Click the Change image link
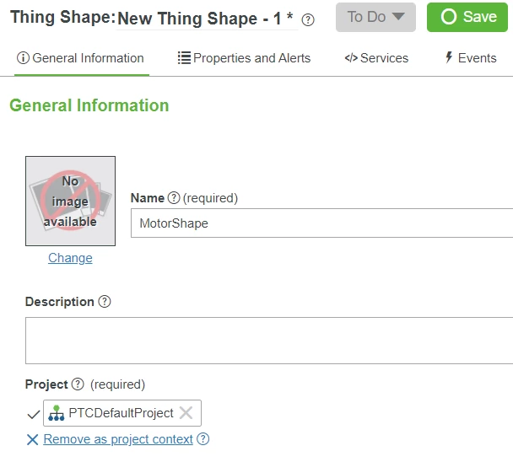 (x=70, y=258)
